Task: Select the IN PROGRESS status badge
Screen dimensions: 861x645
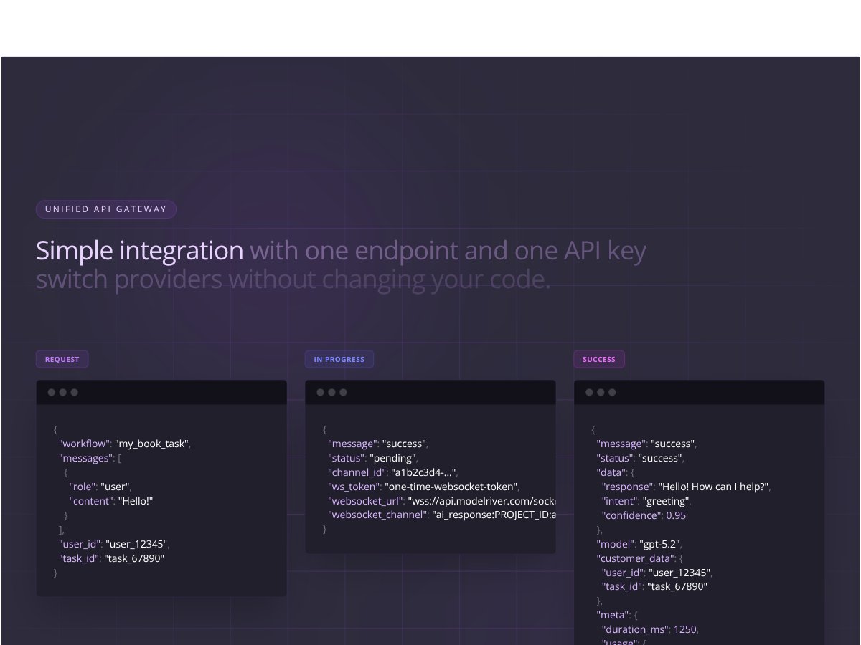Action: point(339,359)
